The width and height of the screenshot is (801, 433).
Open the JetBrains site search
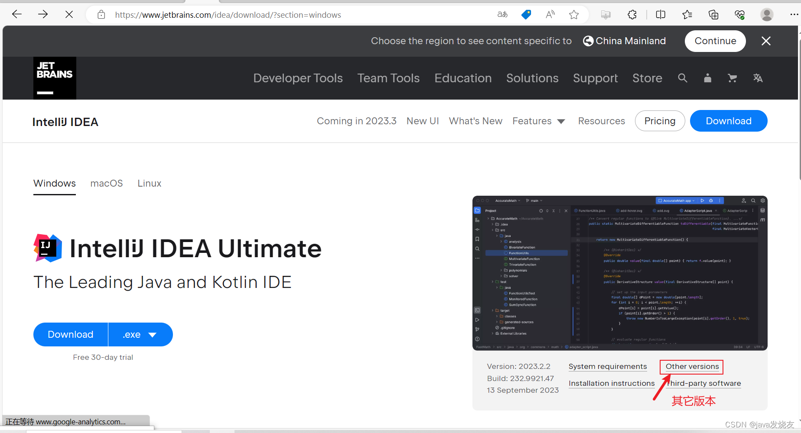click(x=683, y=78)
